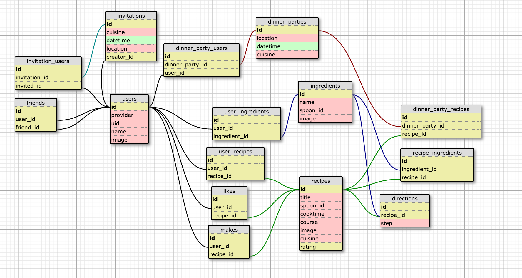Select recipe_id in dinner_party_recipes table

pyautogui.click(x=441, y=134)
